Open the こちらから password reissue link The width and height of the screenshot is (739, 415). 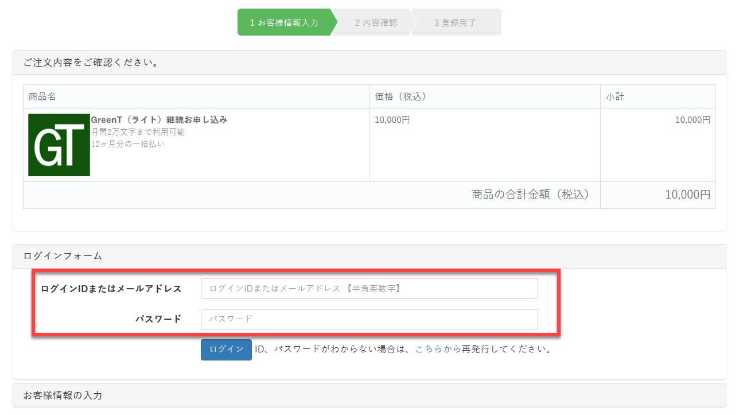(x=438, y=349)
